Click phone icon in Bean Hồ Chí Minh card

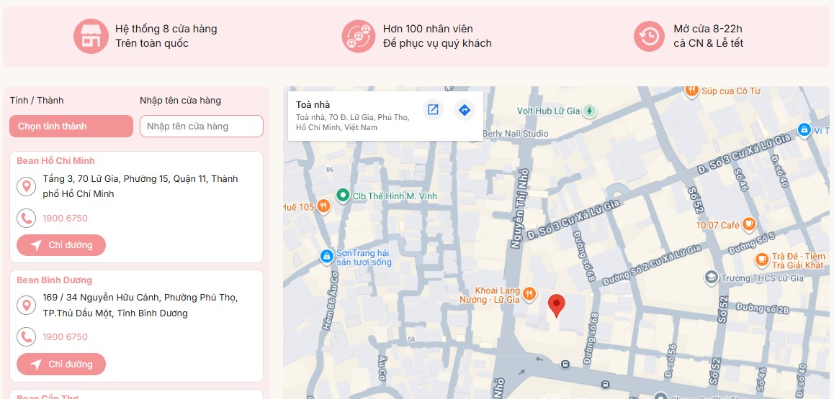point(26,218)
